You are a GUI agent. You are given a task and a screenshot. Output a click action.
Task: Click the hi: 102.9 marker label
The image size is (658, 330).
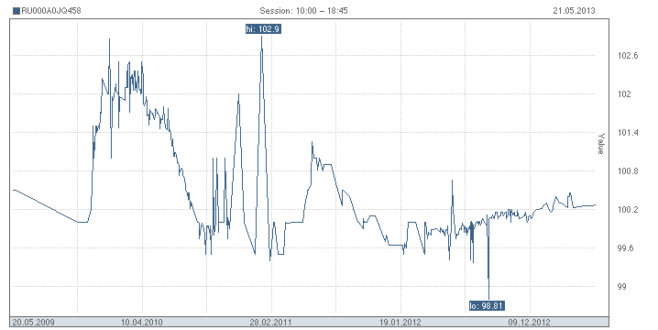tap(263, 29)
